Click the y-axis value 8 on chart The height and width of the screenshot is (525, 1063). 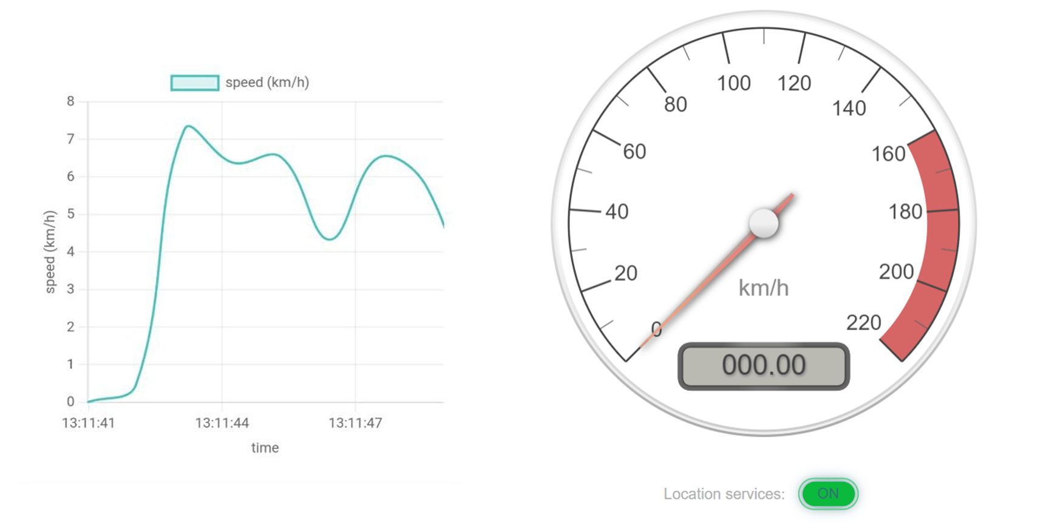pos(70,101)
